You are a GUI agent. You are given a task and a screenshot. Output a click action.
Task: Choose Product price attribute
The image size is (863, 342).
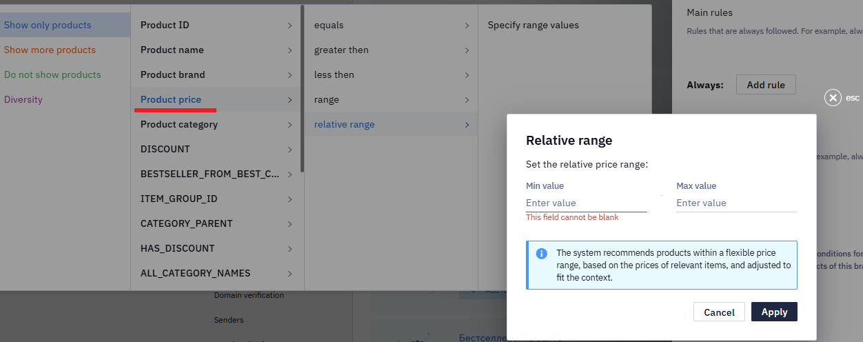pyautogui.click(x=216, y=99)
